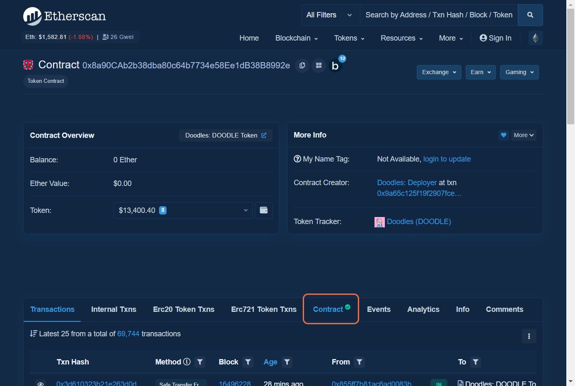Expand the Resources menu
Viewport: 575px width, 386px height.
[x=402, y=38]
